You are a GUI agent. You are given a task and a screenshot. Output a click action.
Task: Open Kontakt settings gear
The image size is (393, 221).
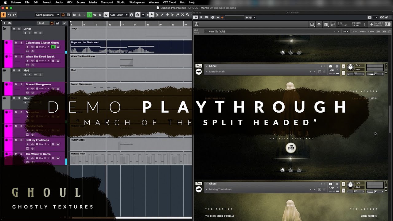tap(319, 24)
